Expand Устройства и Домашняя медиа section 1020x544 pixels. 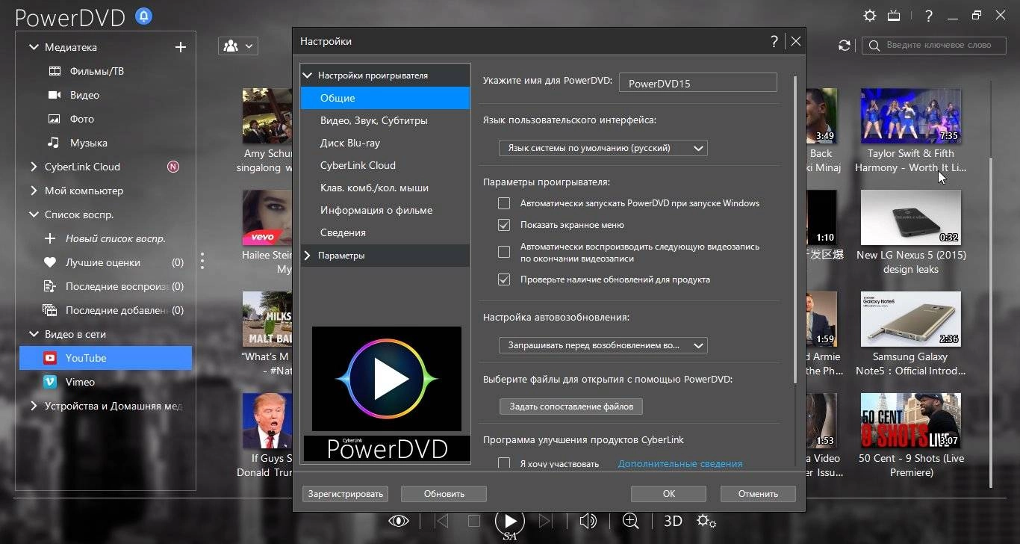[x=34, y=406]
